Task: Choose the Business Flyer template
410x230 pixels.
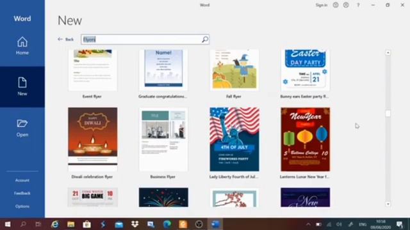Action: 163,139
